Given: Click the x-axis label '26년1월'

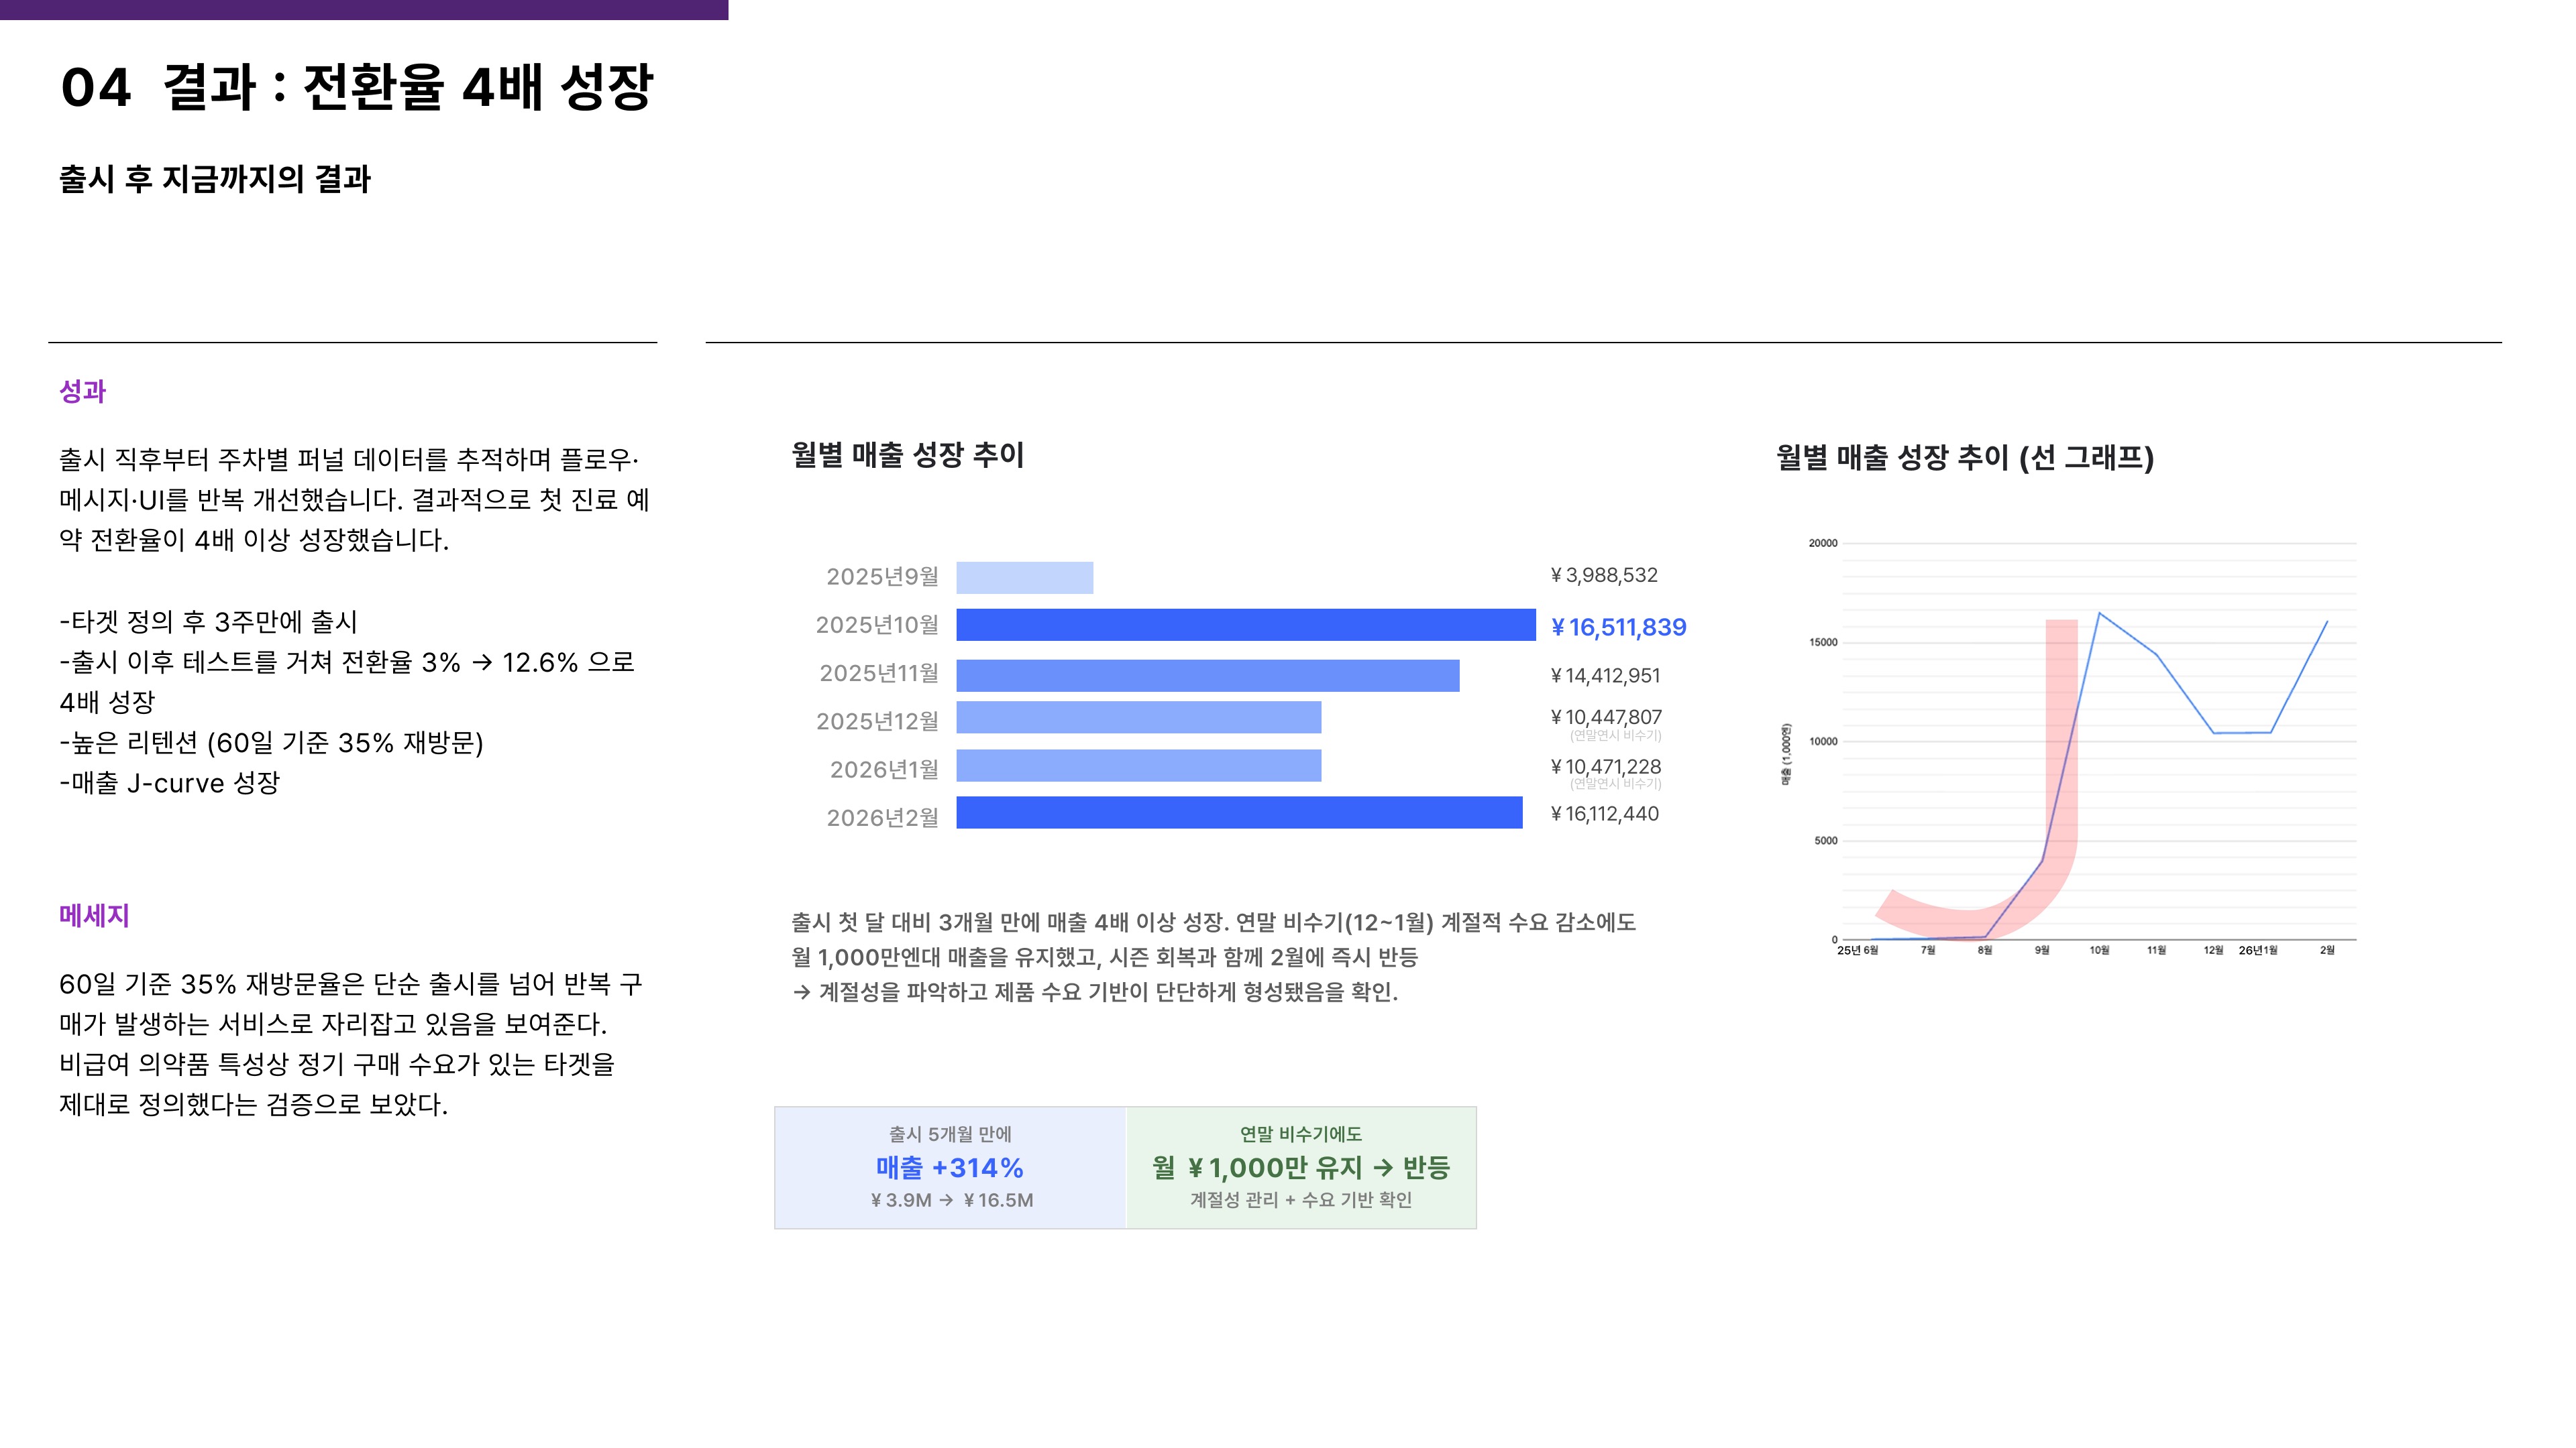Looking at the screenshot, I should click(x=2258, y=951).
